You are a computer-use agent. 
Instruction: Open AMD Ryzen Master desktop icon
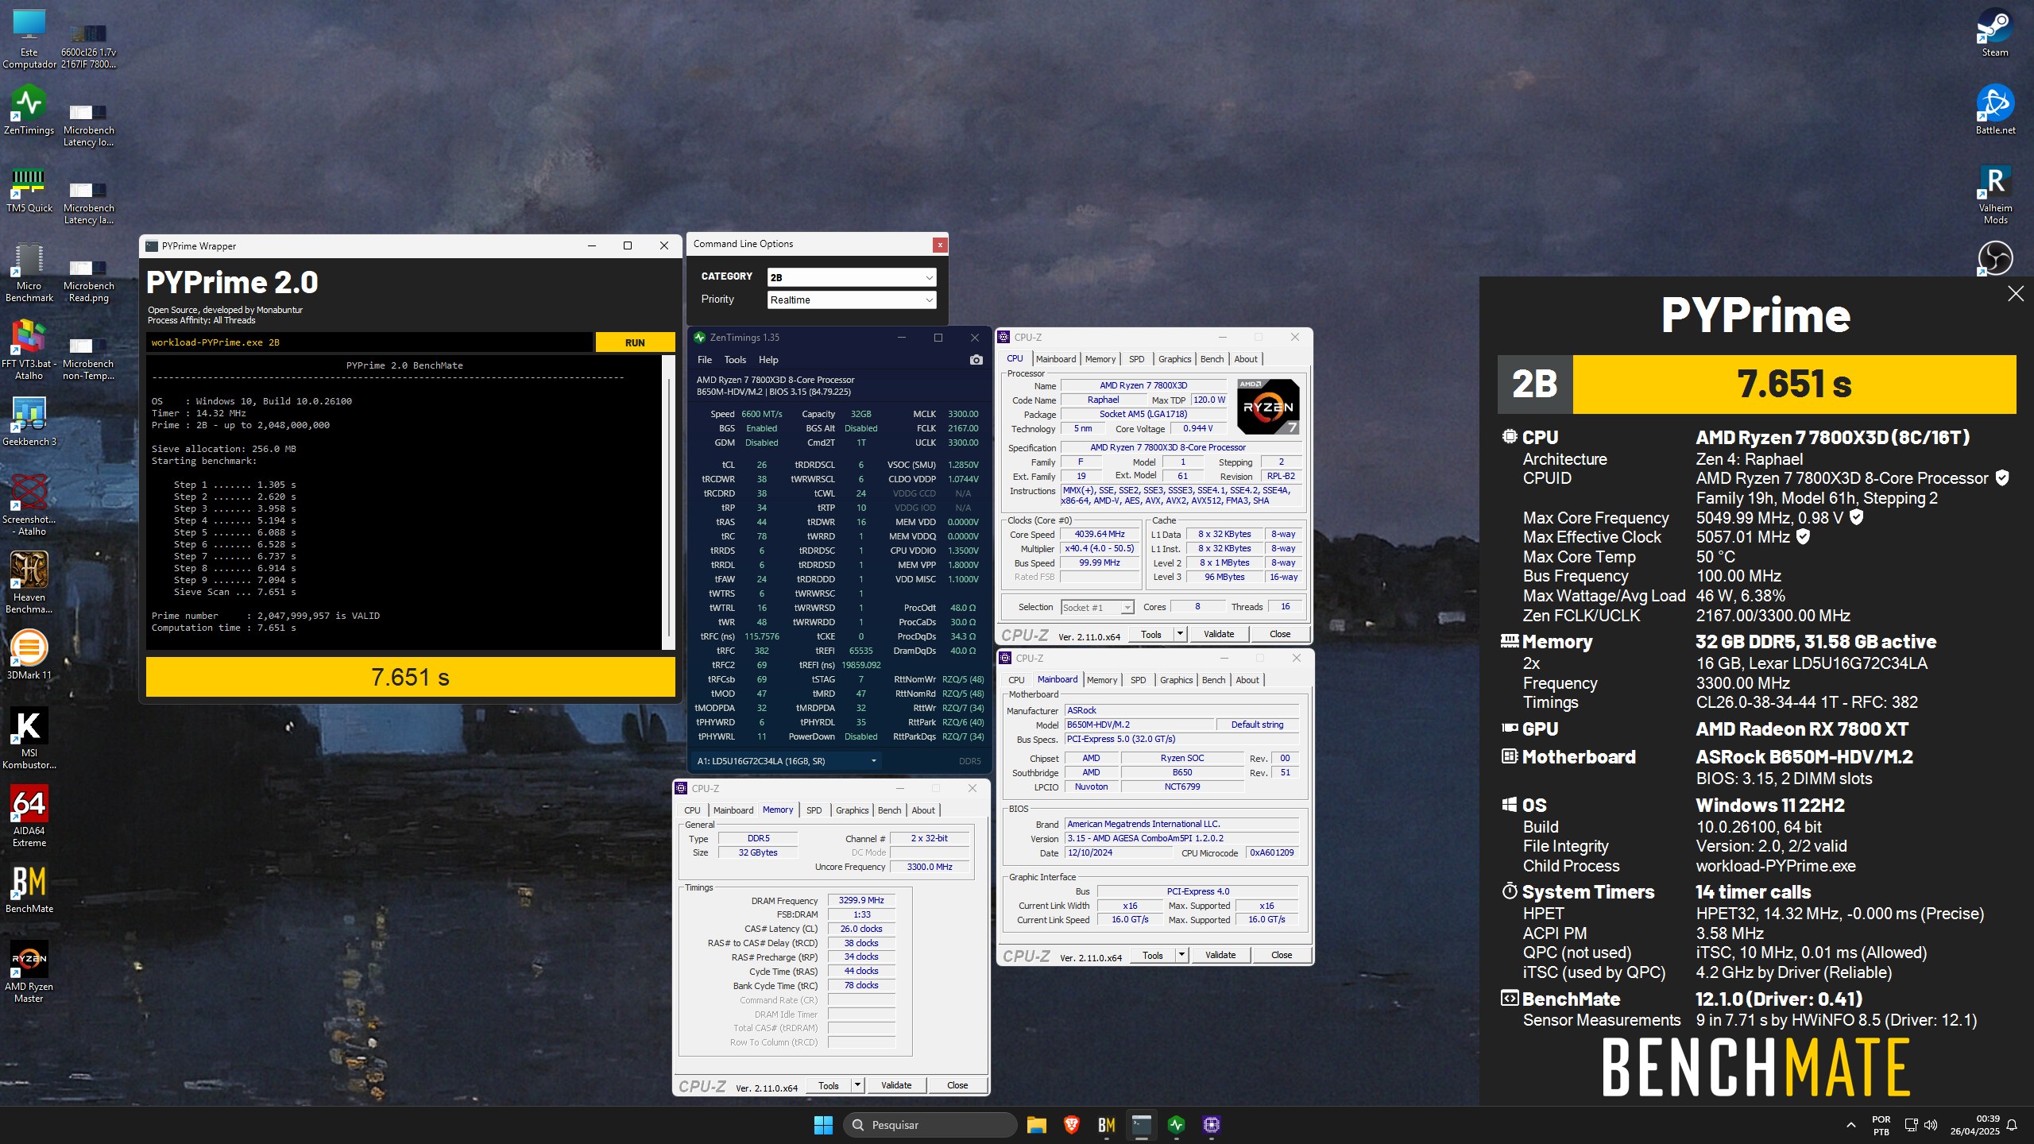(29, 972)
